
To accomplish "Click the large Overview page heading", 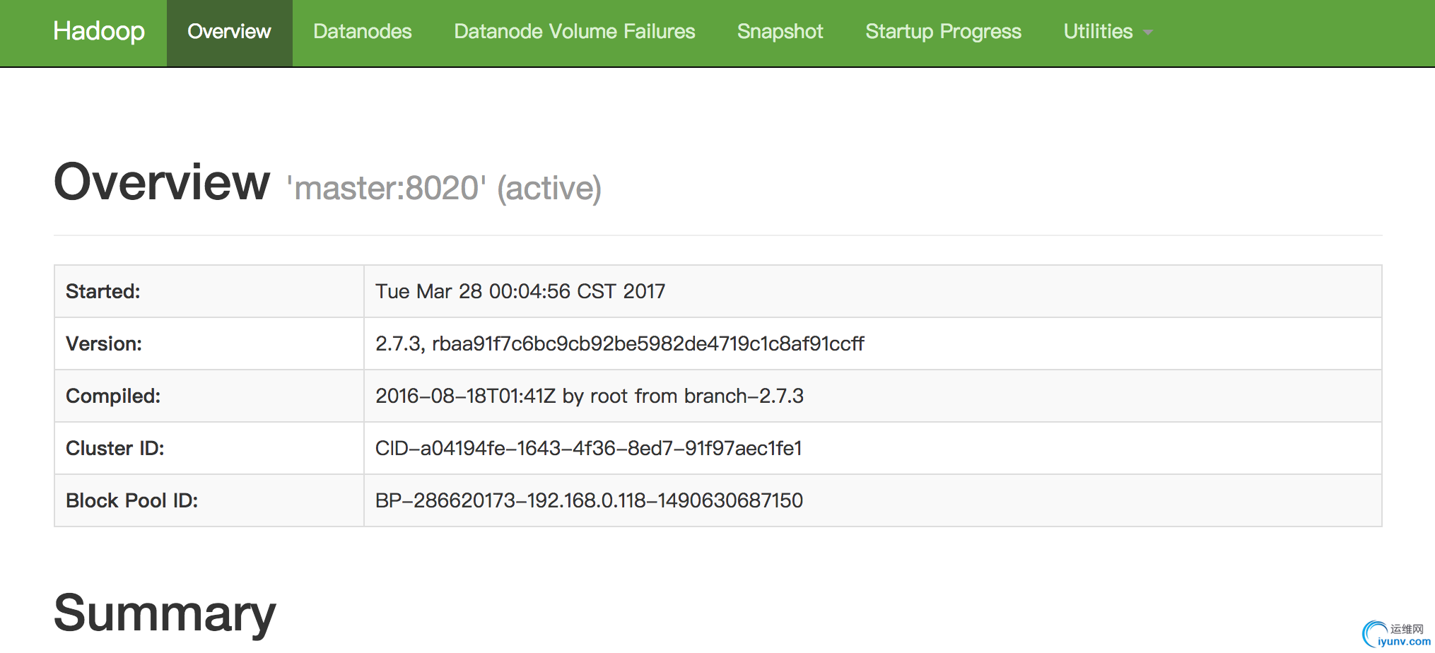I will [x=162, y=182].
